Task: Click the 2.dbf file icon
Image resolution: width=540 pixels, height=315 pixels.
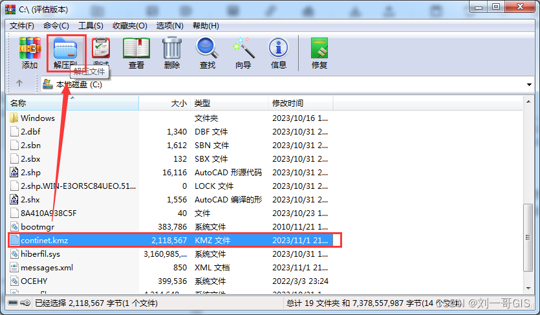Action: [14, 131]
